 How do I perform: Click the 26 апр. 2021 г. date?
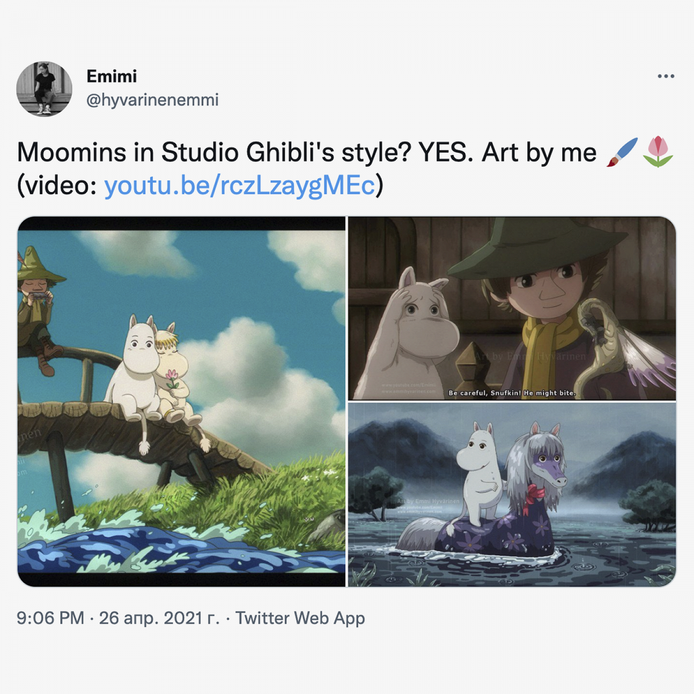159,618
